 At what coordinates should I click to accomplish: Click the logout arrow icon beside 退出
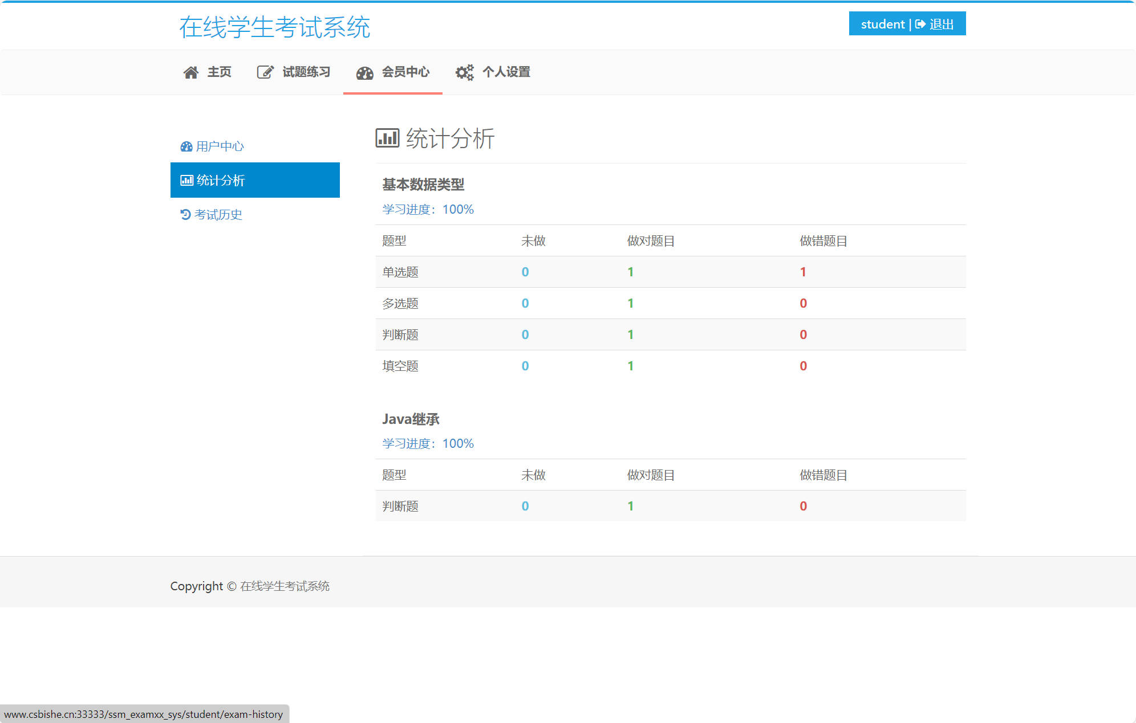(920, 24)
